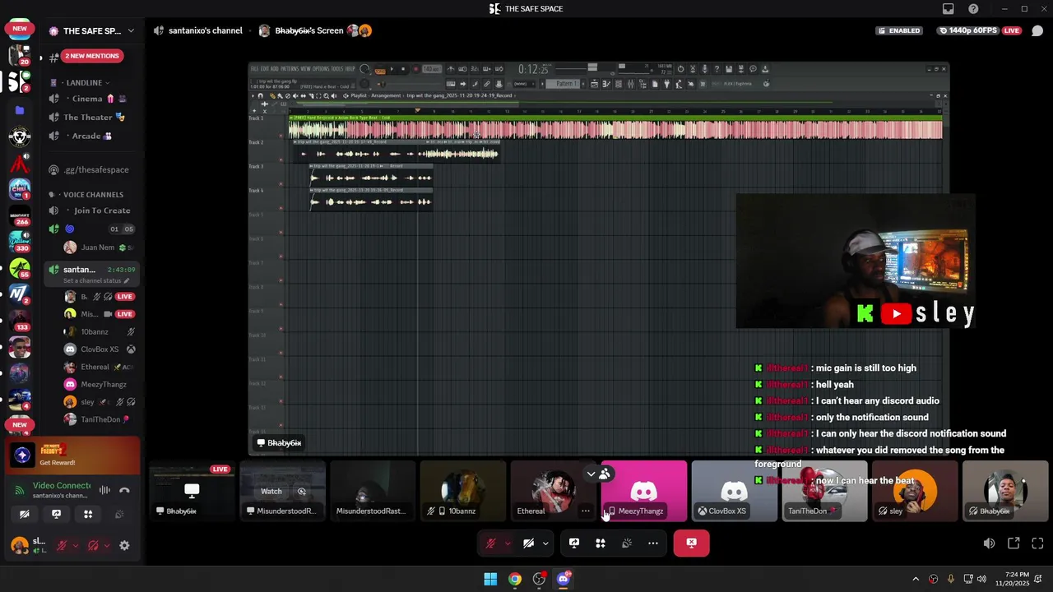The image size is (1053, 592).
Task: Toggle noise suppression waveform icon
Action: [104, 490]
